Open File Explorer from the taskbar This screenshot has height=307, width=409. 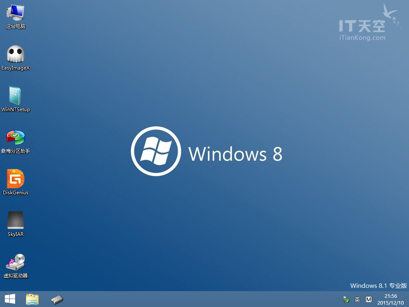coord(32,299)
